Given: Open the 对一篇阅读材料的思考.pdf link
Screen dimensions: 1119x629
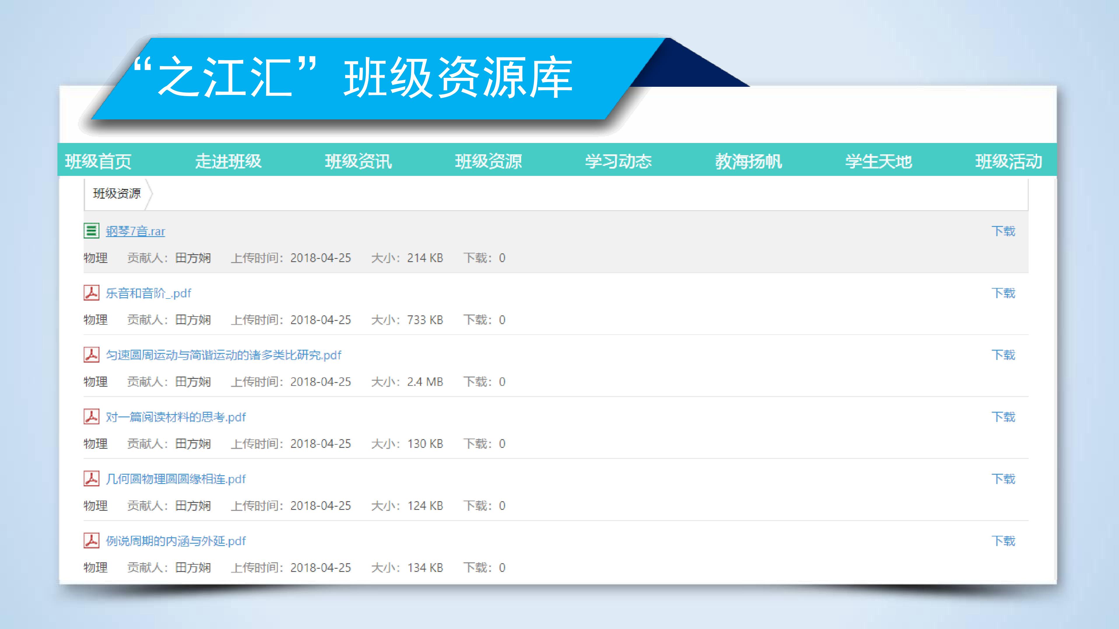Looking at the screenshot, I should pyautogui.click(x=176, y=417).
